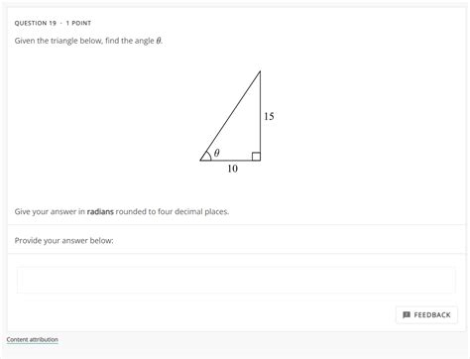Click the angle arc marker near theta
Image resolution: width=470 pixels, height=359 pixels.
point(208,156)
